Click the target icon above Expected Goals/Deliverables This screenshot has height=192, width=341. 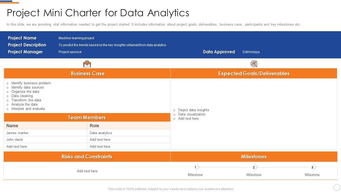coord(254,64)
